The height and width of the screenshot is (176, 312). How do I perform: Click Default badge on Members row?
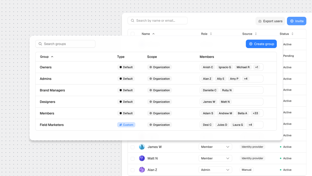point(126,113)
